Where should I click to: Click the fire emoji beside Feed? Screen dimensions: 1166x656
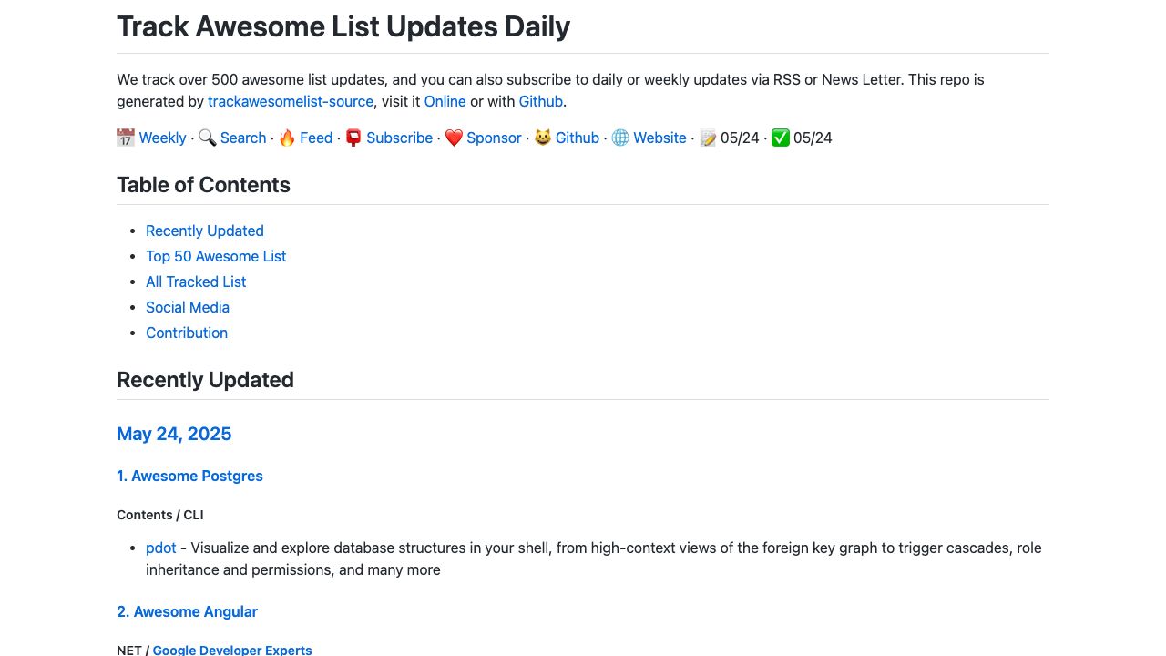(287, 138)
